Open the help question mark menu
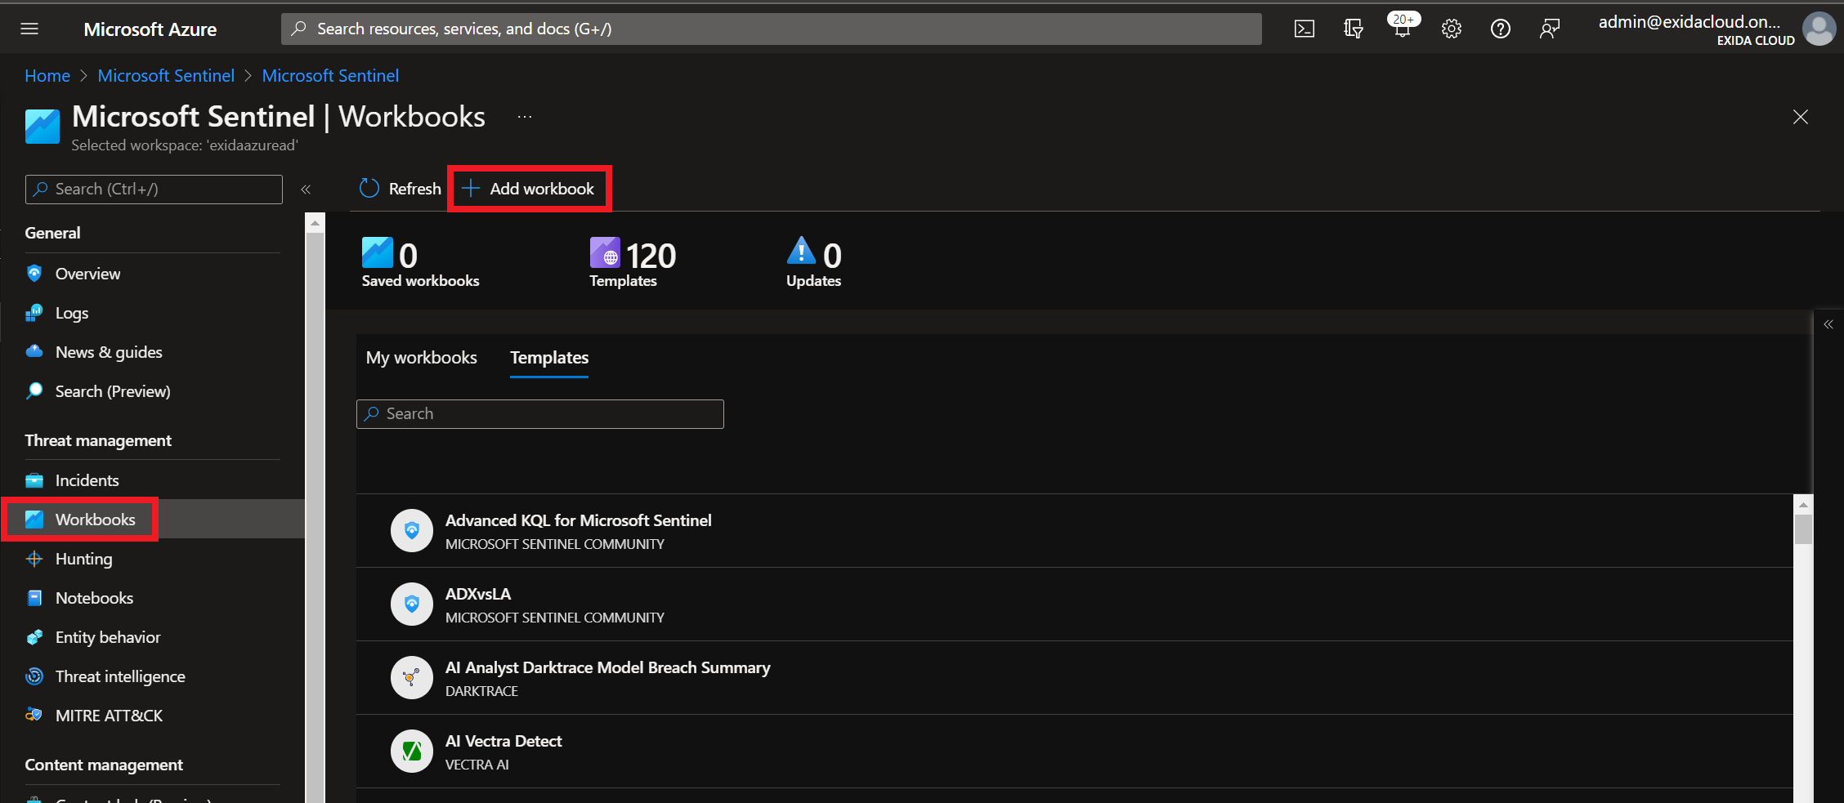 point(1501,28)
